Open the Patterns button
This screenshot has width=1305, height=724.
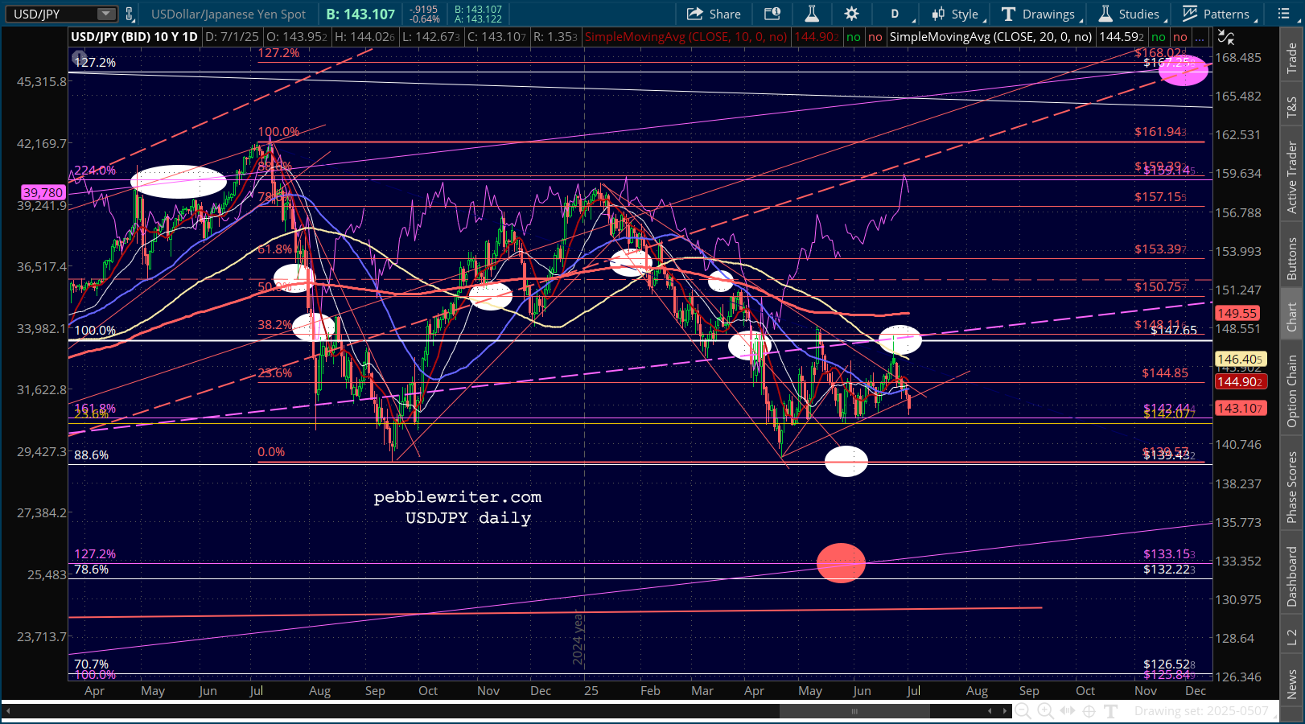click(1216, 14)
